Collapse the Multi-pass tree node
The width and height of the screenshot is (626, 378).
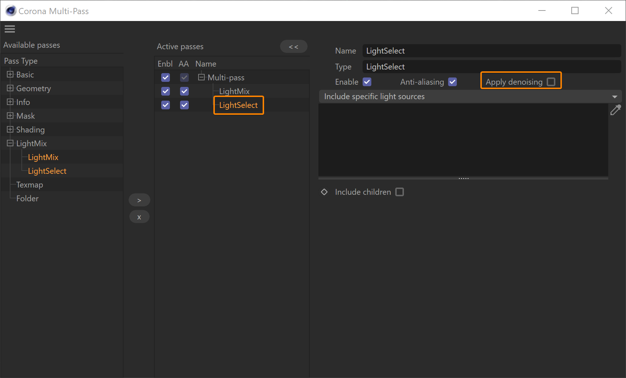(x=201, y=77)
